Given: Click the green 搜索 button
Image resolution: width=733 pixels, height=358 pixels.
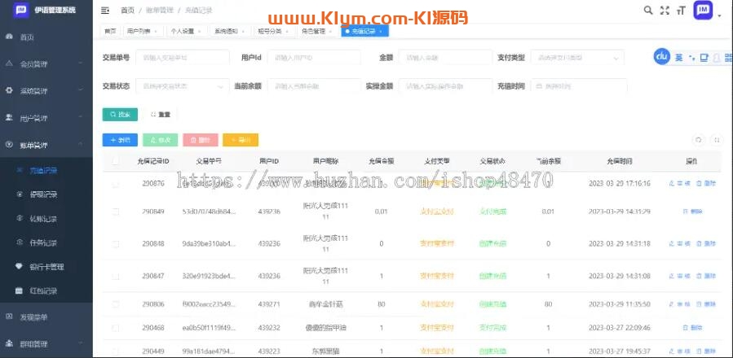Looking at the screenshot, I should tap(120, 115).
